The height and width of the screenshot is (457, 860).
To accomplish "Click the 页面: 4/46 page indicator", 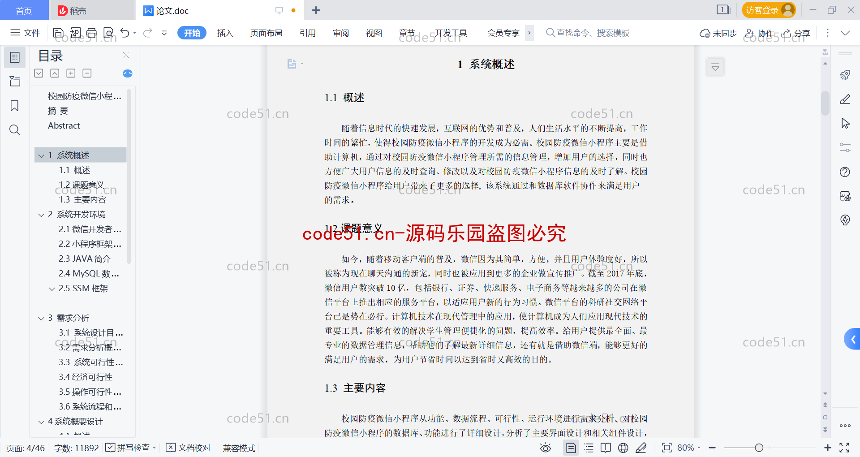I will click(26, 448).
